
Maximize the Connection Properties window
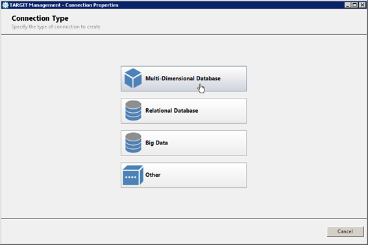point(355,5)
